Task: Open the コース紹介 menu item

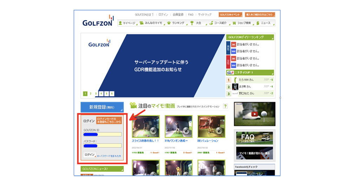Action: coord(219,23)
